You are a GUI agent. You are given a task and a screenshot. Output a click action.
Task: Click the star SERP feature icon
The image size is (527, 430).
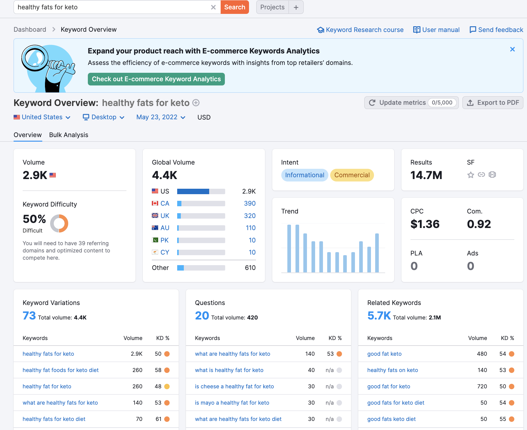tap(471, 175)
